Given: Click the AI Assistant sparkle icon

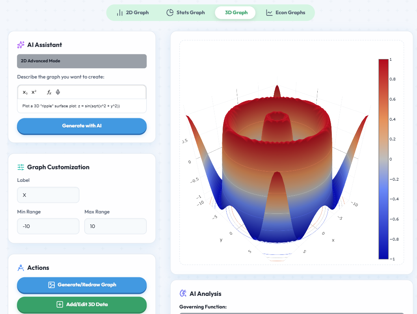Looking at the screenshot, I should click(x=20, y=45).
